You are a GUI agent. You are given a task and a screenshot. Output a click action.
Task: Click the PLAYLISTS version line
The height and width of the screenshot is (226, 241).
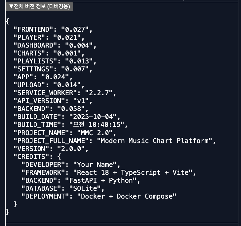[x=55, y=61]
